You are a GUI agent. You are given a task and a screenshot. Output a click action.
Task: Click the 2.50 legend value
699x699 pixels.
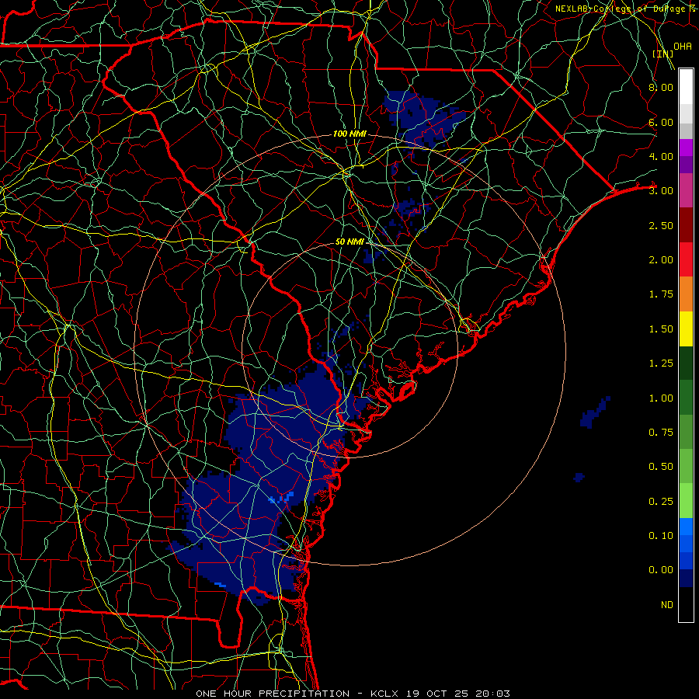pos(661,225)
